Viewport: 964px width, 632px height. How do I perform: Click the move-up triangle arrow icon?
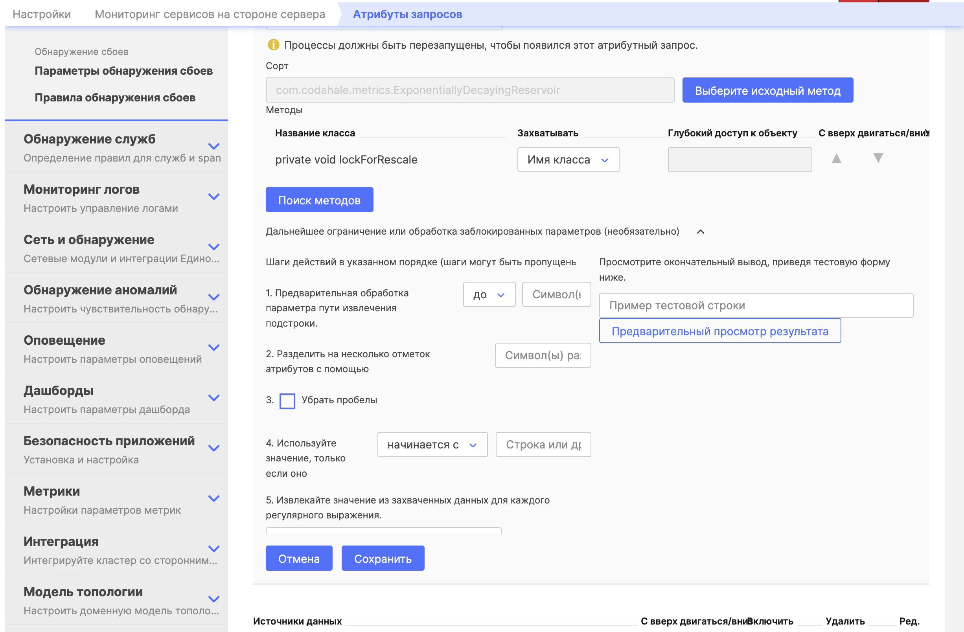(x=836, y=158)
